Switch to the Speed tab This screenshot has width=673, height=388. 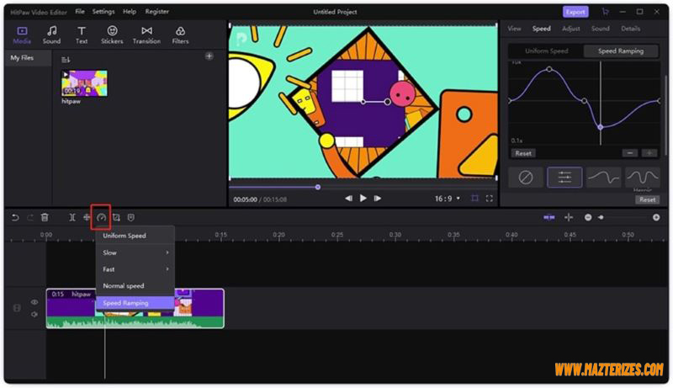coord(542,29)
